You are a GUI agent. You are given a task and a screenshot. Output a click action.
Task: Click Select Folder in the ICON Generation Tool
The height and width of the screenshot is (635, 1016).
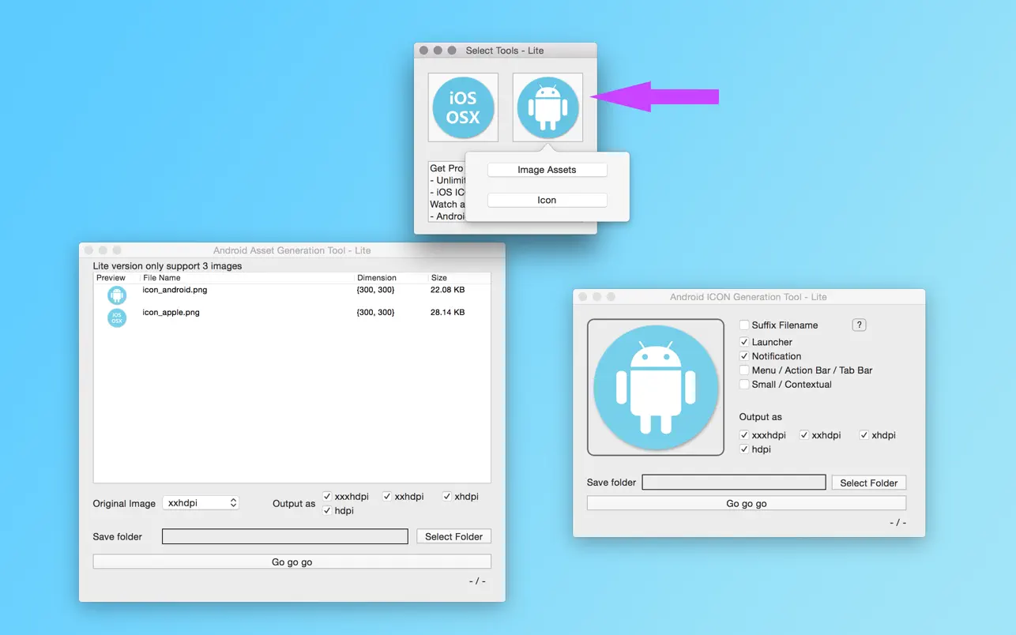pyautogui.click(x=868, y=483)
